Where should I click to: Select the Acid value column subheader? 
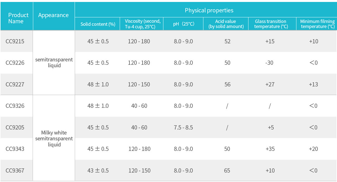[x=226, y=24]
